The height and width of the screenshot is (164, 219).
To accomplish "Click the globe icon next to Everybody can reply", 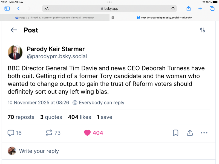I will tap(74, 103).
